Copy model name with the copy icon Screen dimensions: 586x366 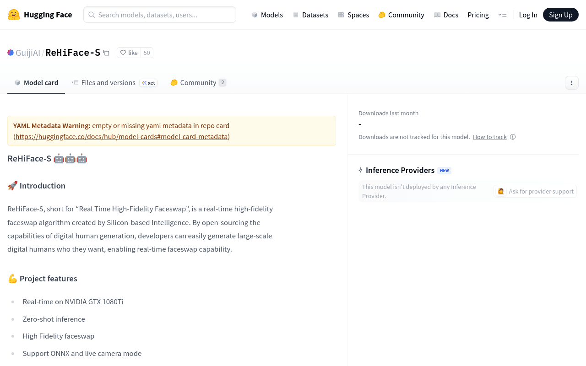(x=106, y=53)
